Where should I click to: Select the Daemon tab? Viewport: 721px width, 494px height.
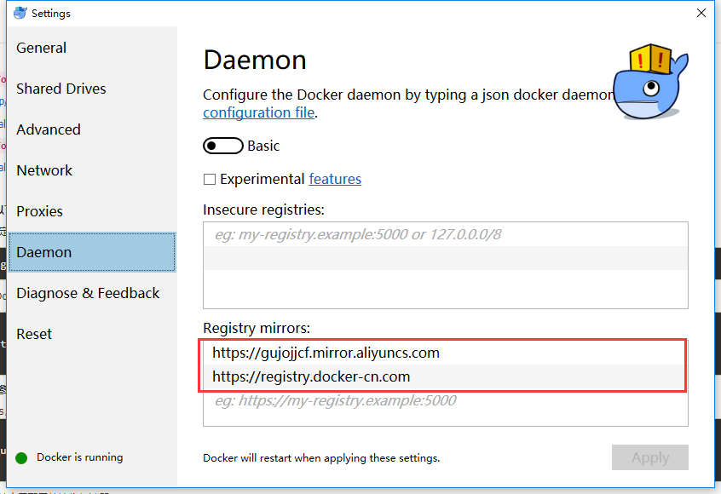(92, 252)
